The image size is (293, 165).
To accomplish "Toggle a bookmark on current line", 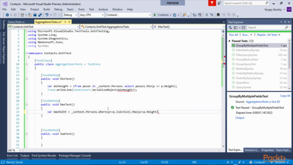I will point(218,15).
